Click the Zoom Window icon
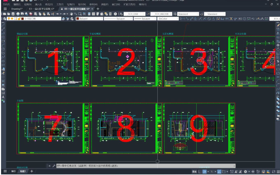The width and height of the screenshot is (280, 175). pyautogui.click(x=80, y=14)
